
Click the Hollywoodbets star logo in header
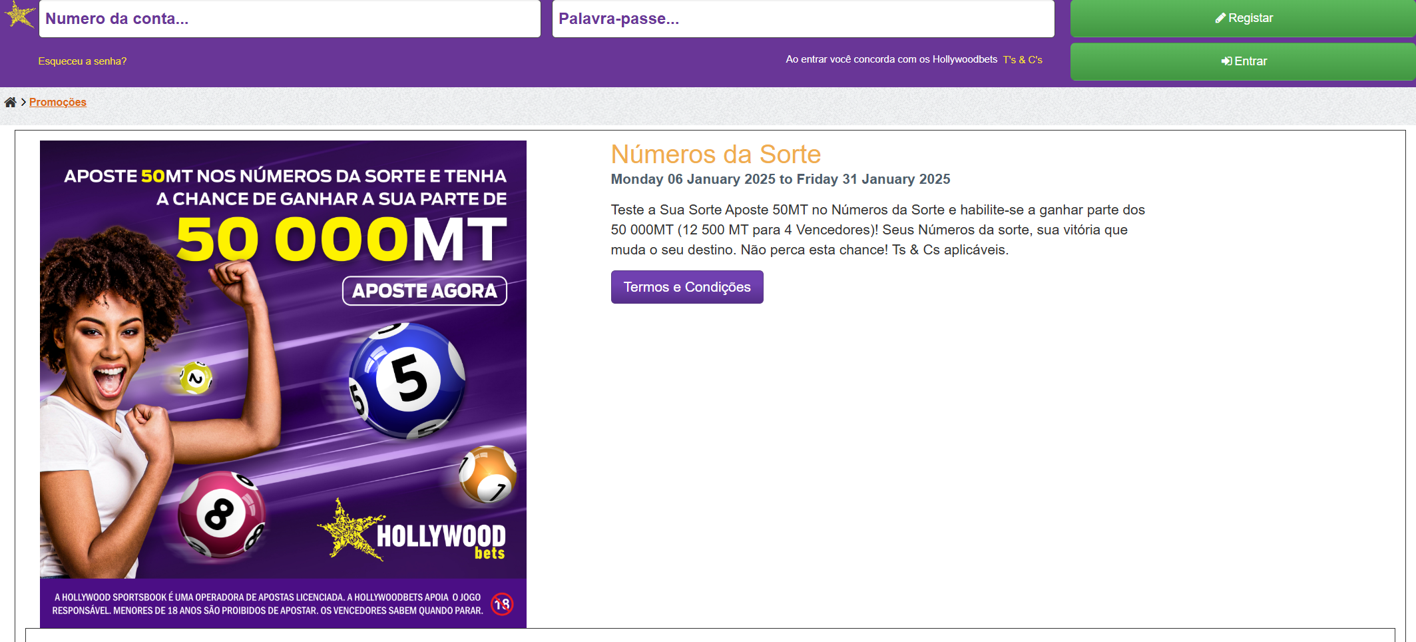(20, 15)
